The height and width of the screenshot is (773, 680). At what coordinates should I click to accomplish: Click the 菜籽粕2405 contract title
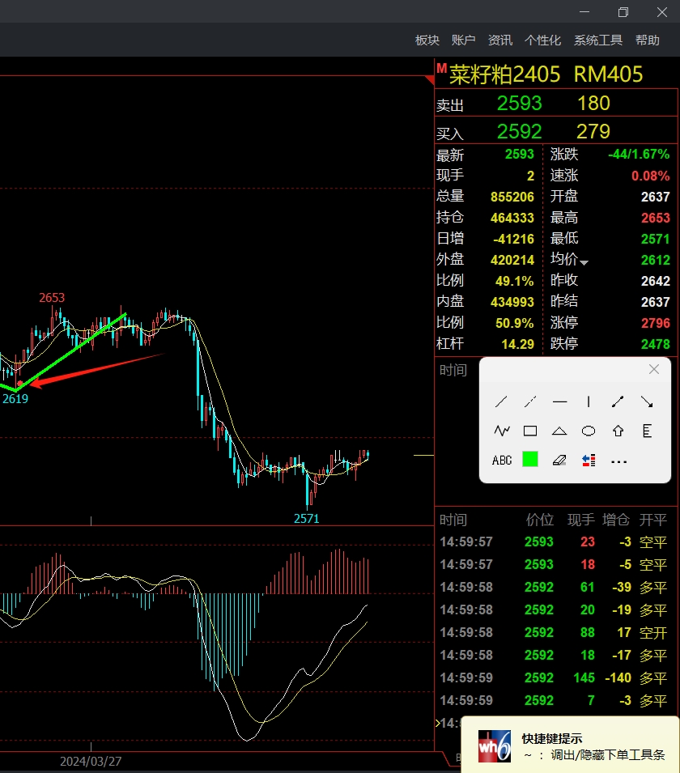click(505, 75)
